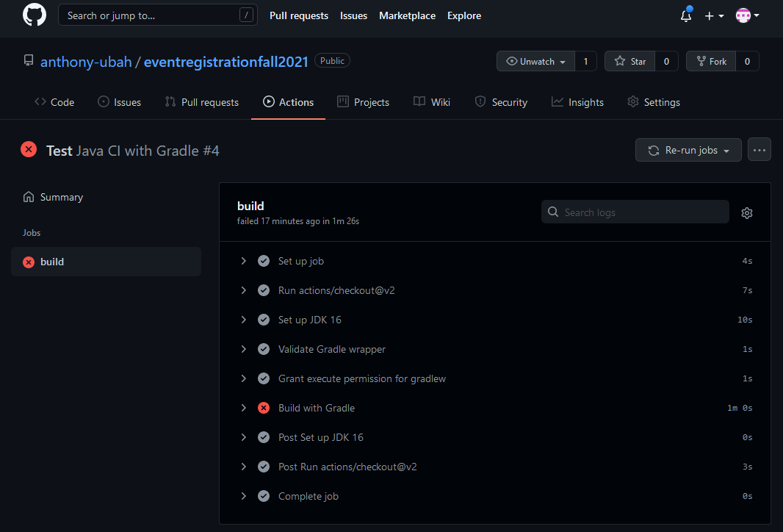Switch to the Code tab
This screenshot has height=532, width=783.
54,102
